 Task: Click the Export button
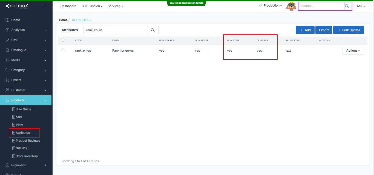pos(324,30)
